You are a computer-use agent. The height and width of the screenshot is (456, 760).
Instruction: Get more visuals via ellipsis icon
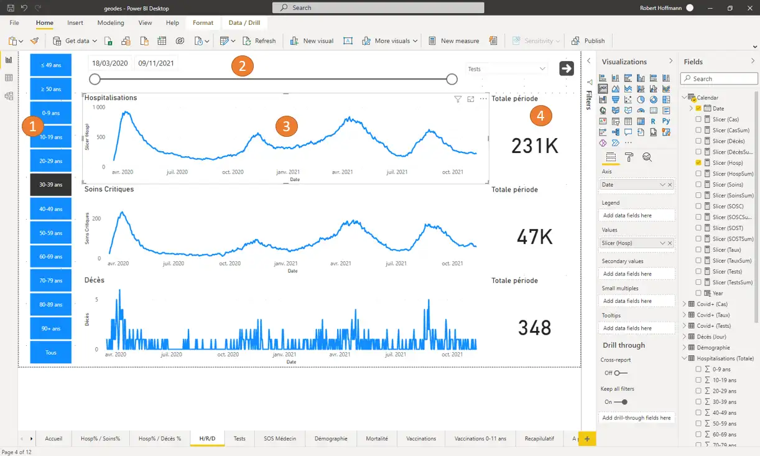pyautogui.click(x=628, y=142)
